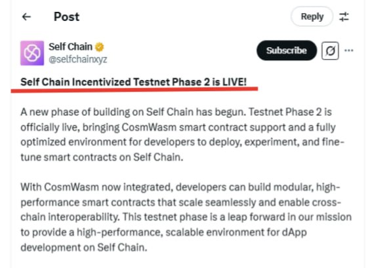Click the Reply button
This screenshot has height=268, width=372.
(312, 16)
